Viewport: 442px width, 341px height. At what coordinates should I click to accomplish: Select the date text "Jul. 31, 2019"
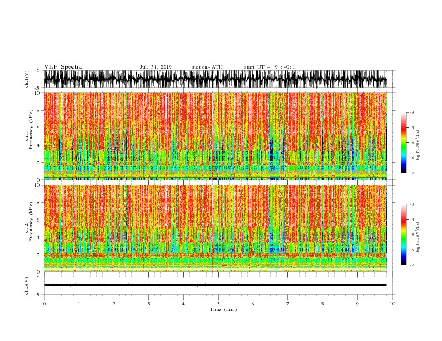156,67
